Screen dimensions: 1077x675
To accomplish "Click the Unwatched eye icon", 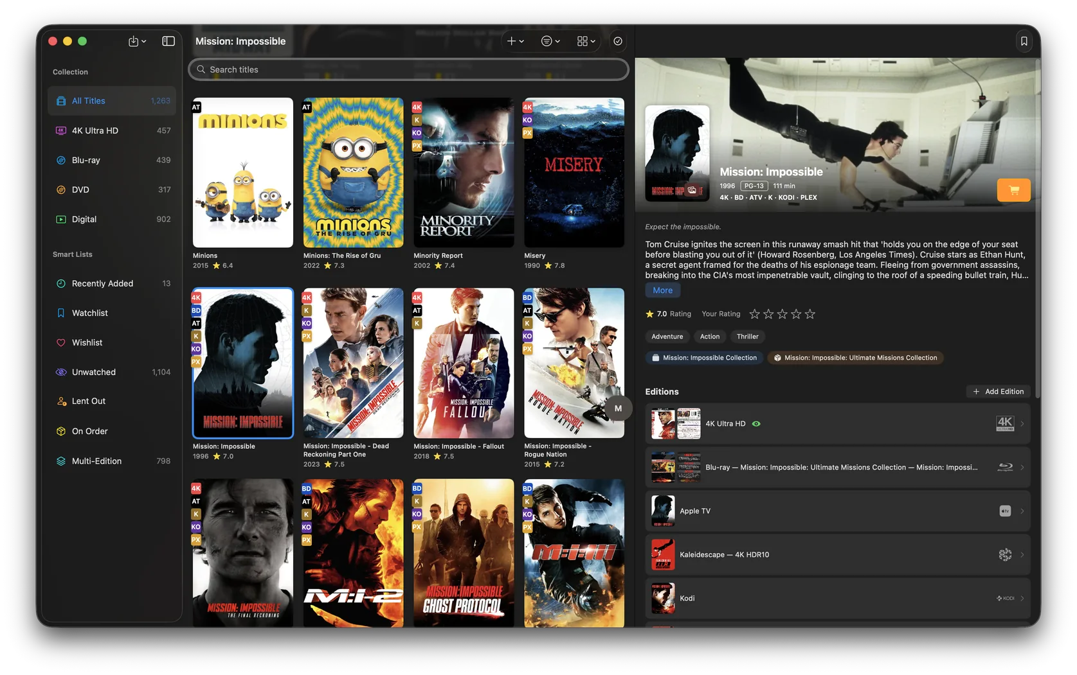I will pyautogui.click(x=61, y=372).
